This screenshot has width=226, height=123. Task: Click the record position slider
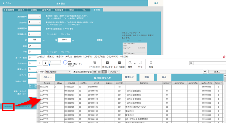tap(55, 65)
